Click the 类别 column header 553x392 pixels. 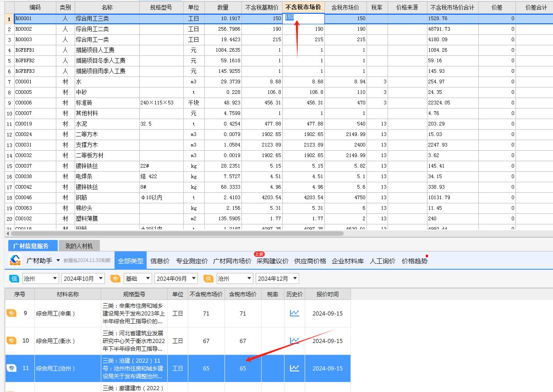coord(66,7)
